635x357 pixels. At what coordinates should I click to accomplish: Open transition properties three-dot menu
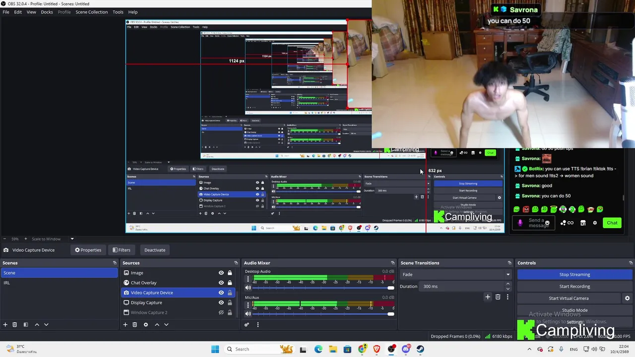click(508, 297)
